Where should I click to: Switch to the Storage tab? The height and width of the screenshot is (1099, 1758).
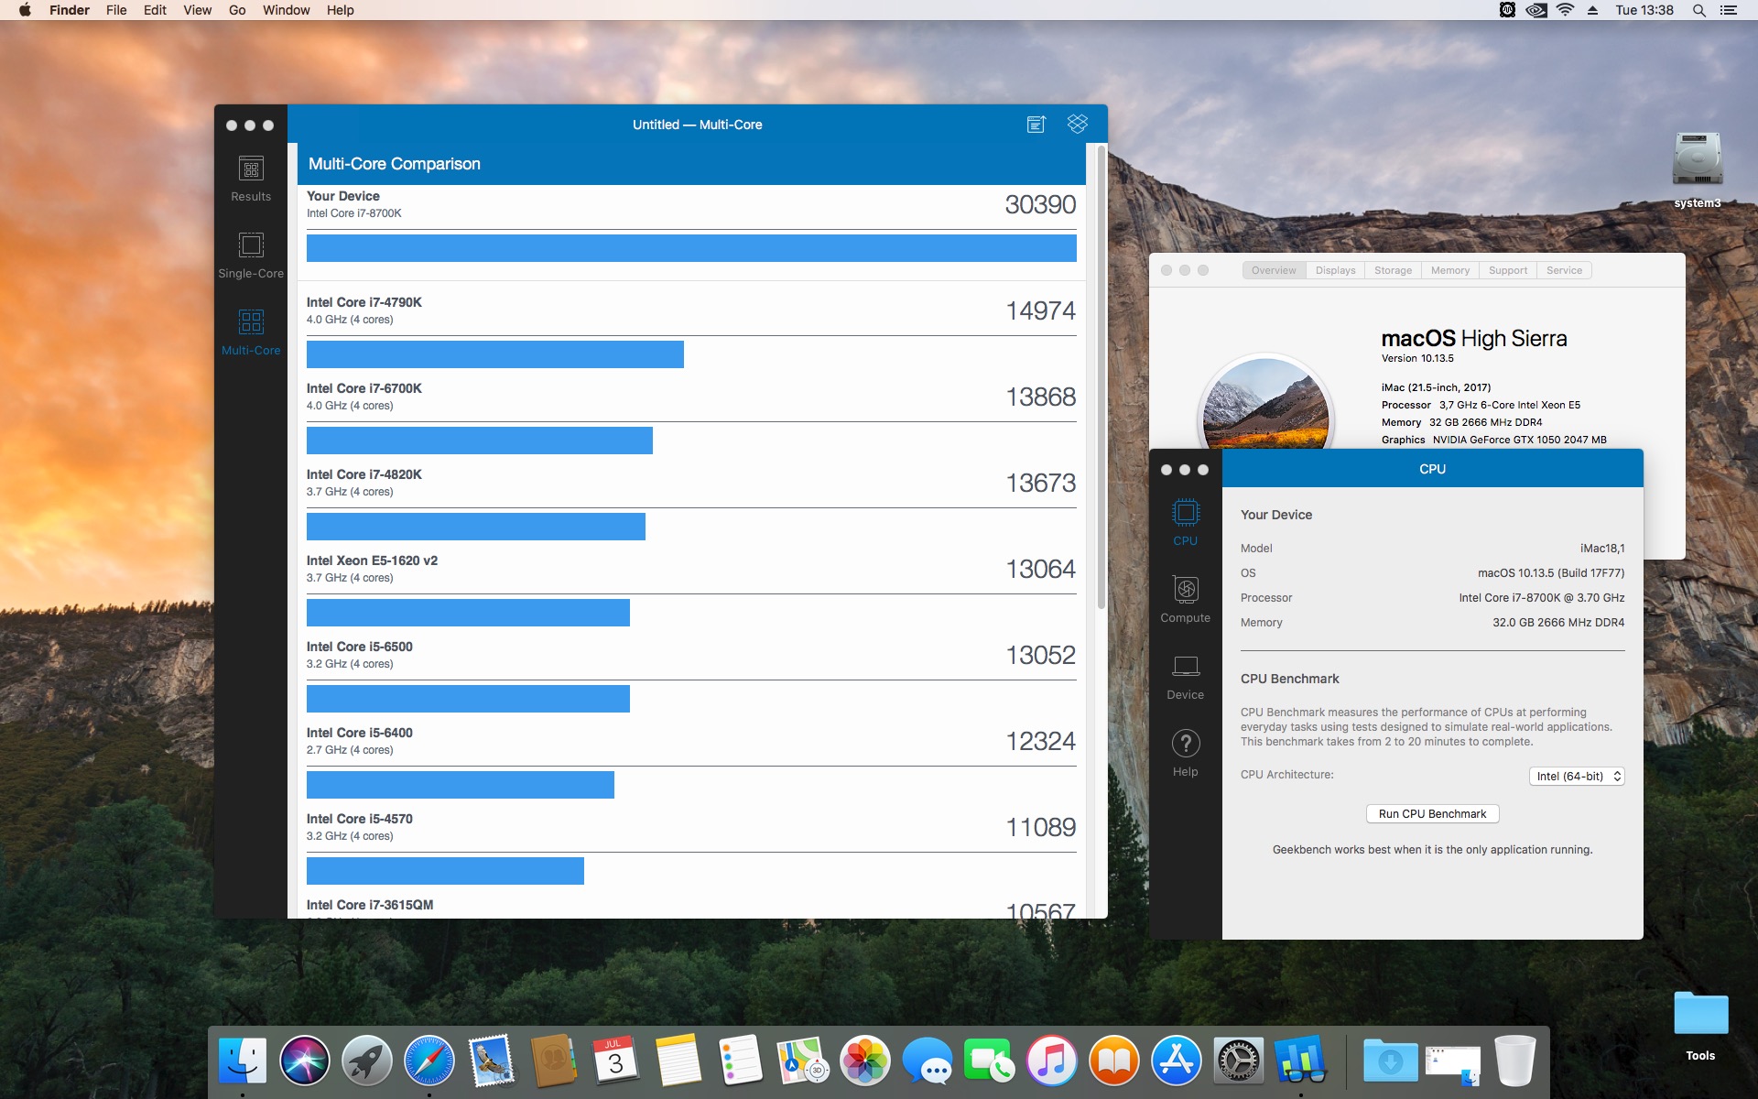pos(1393,270)
